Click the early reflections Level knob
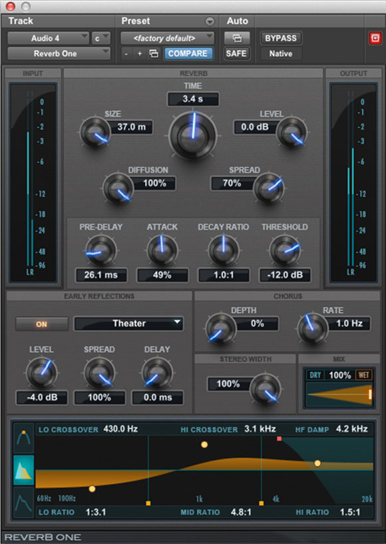The height and width of the screenshot is (544, 386). (x=42, y=373)
